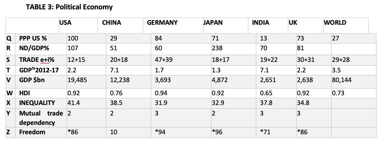The image size is (384, 144).
Task: Click Japan's ND/GDP value 238
Action: [x=217, y=48]
